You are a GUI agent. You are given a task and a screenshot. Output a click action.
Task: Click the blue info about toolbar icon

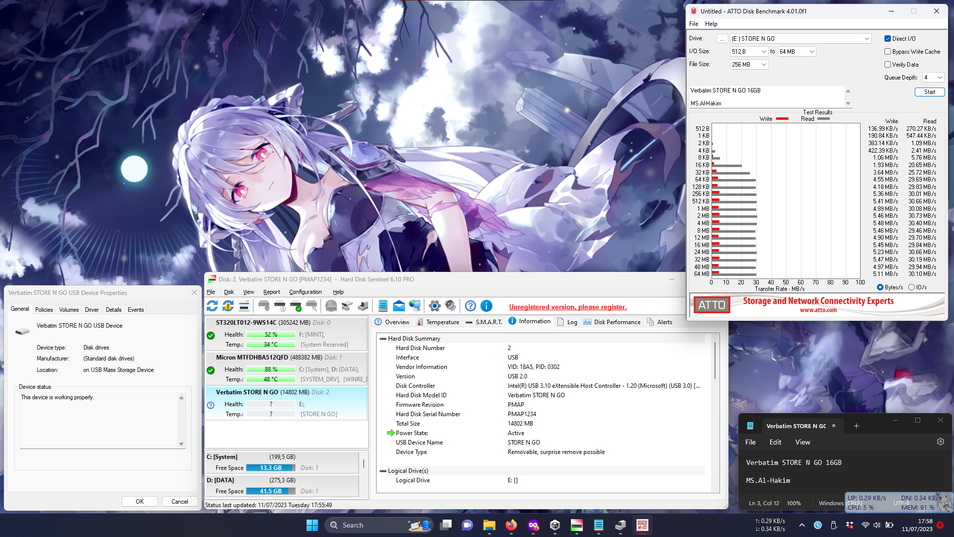(x=486, y=306)
